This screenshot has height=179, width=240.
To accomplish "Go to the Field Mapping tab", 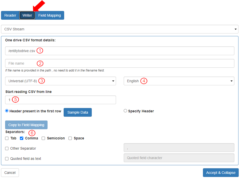I will coord(50,15).
